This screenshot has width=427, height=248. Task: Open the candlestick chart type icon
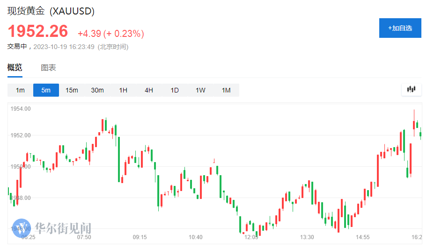(x=412, y=89)
